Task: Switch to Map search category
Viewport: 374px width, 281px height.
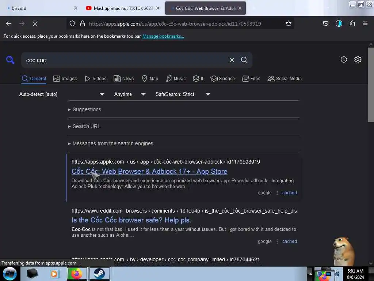Action: pos(150,79)
